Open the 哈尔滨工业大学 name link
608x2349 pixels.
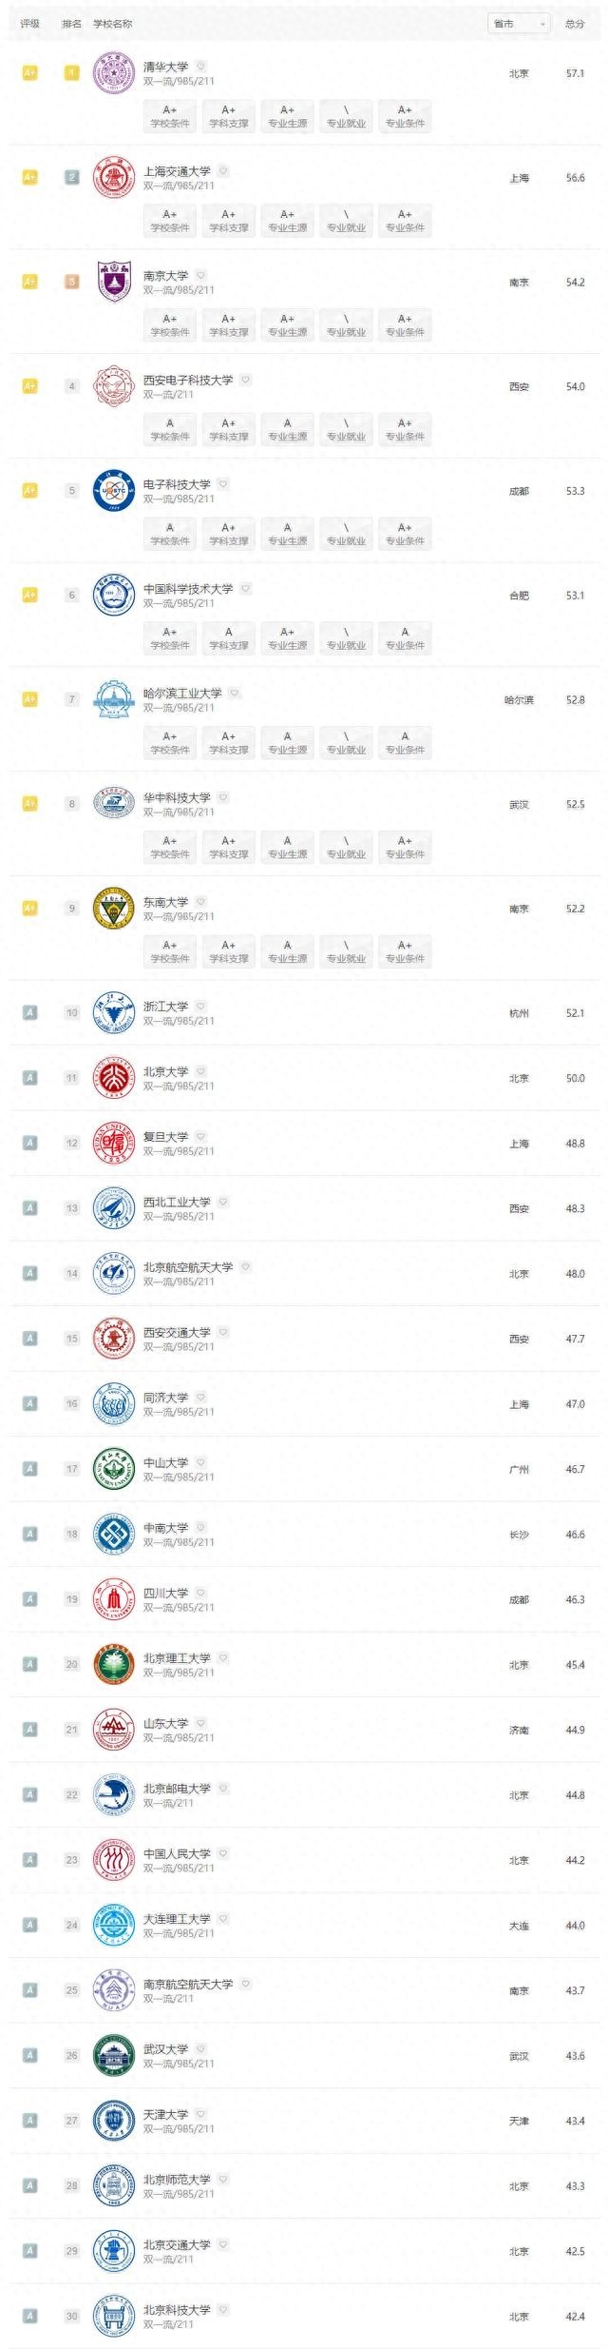pos(182,694)
